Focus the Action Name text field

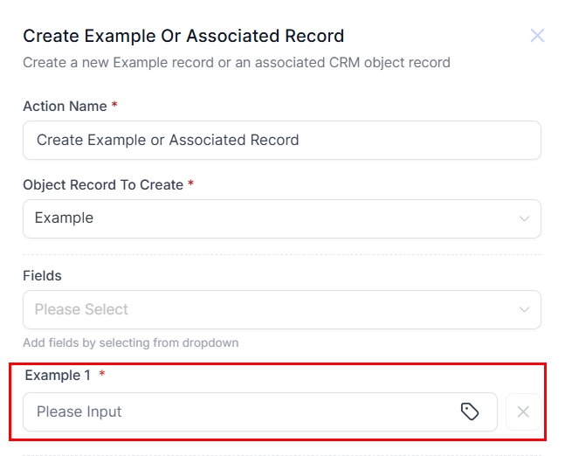tap(281, 140)
